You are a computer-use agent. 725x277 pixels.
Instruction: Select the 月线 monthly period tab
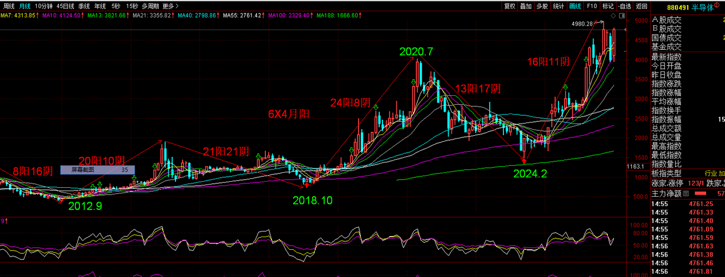coord(25,6)
